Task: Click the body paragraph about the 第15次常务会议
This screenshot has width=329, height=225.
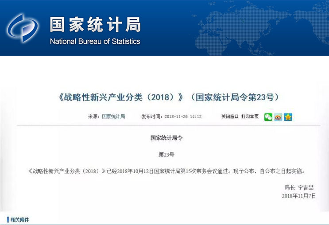Action: coord(166,171)
